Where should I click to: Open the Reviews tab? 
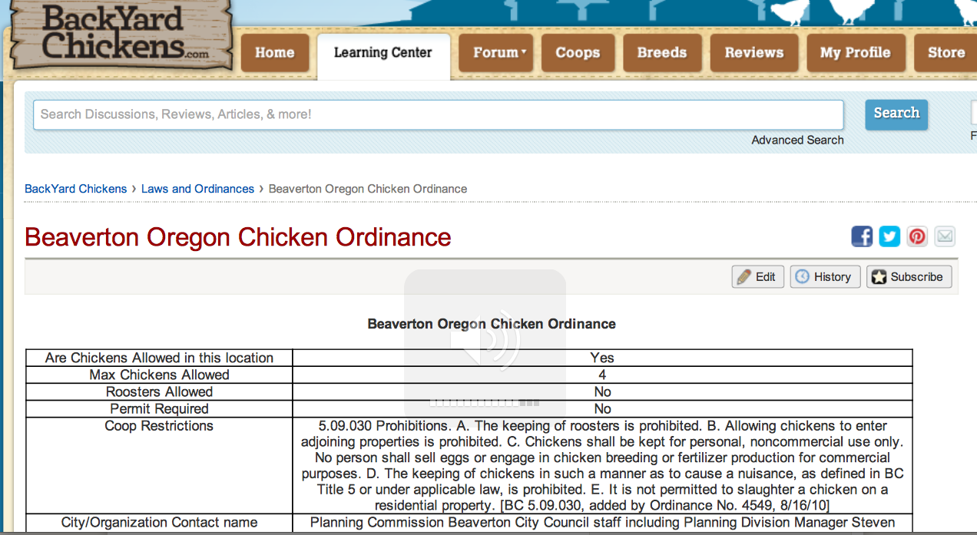click(753, 53)
